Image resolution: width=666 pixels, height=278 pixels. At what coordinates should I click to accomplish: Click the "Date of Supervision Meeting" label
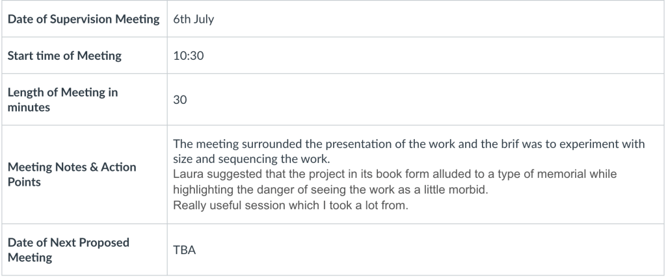[83, 19]
